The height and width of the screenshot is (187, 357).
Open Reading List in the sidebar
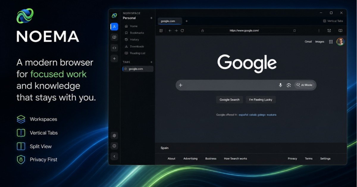138,53
